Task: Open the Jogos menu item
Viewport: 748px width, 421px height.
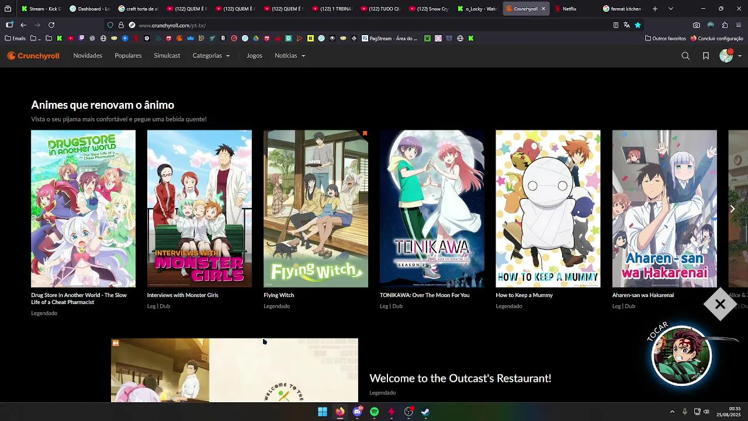Action: (x=254, y=56)
